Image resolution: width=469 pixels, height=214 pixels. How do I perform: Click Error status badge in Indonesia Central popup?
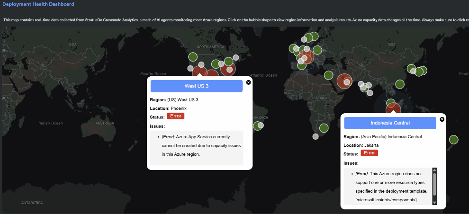[x=369, y=153]
